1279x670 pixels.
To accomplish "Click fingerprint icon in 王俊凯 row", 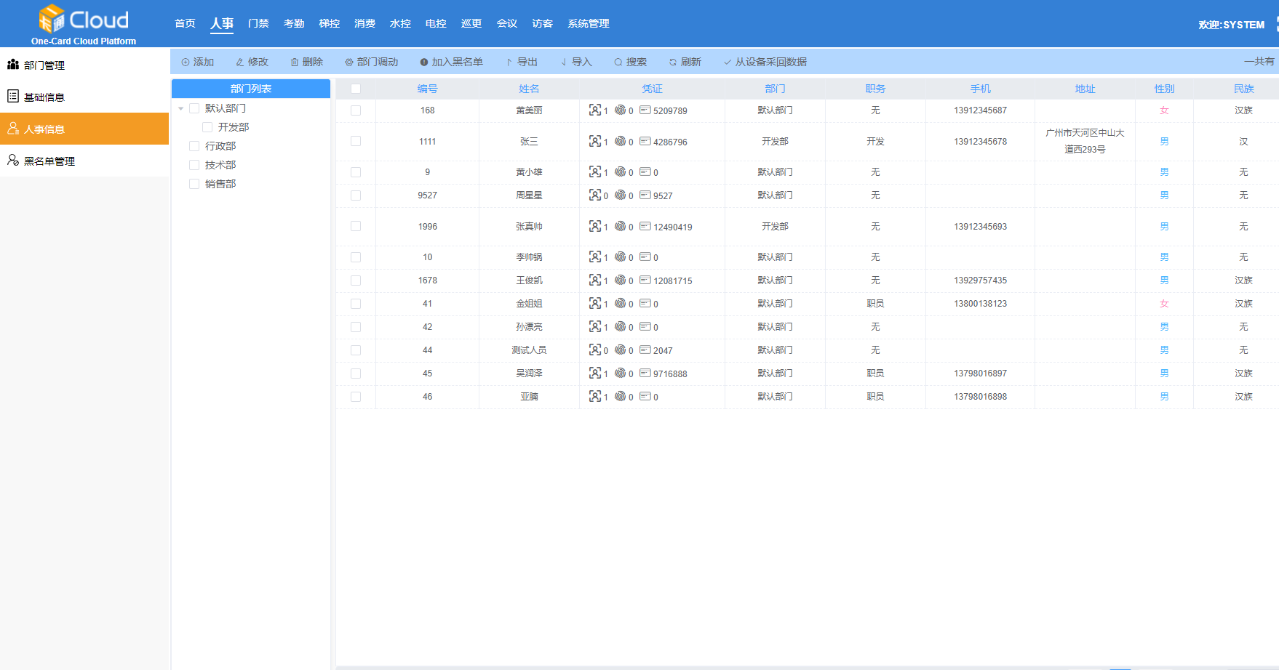I will [620, 280].
